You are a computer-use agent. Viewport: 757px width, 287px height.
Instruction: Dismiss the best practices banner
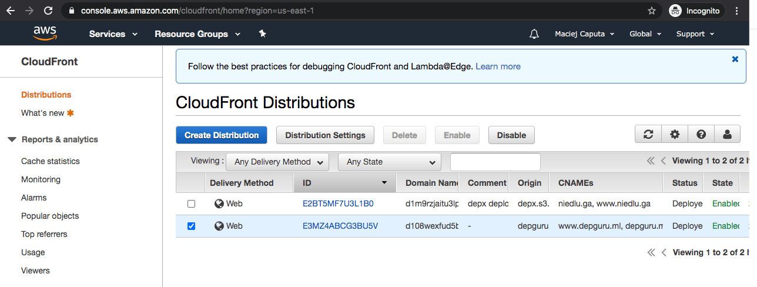point(735,59)
